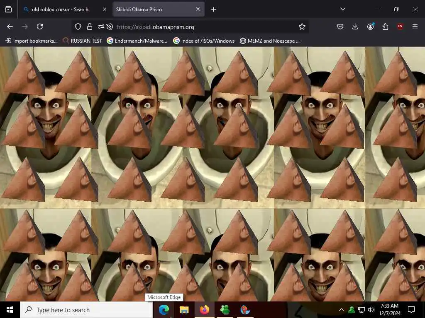
Task: Expand the list all tabs chevron
Action: (x=342, y=9)
